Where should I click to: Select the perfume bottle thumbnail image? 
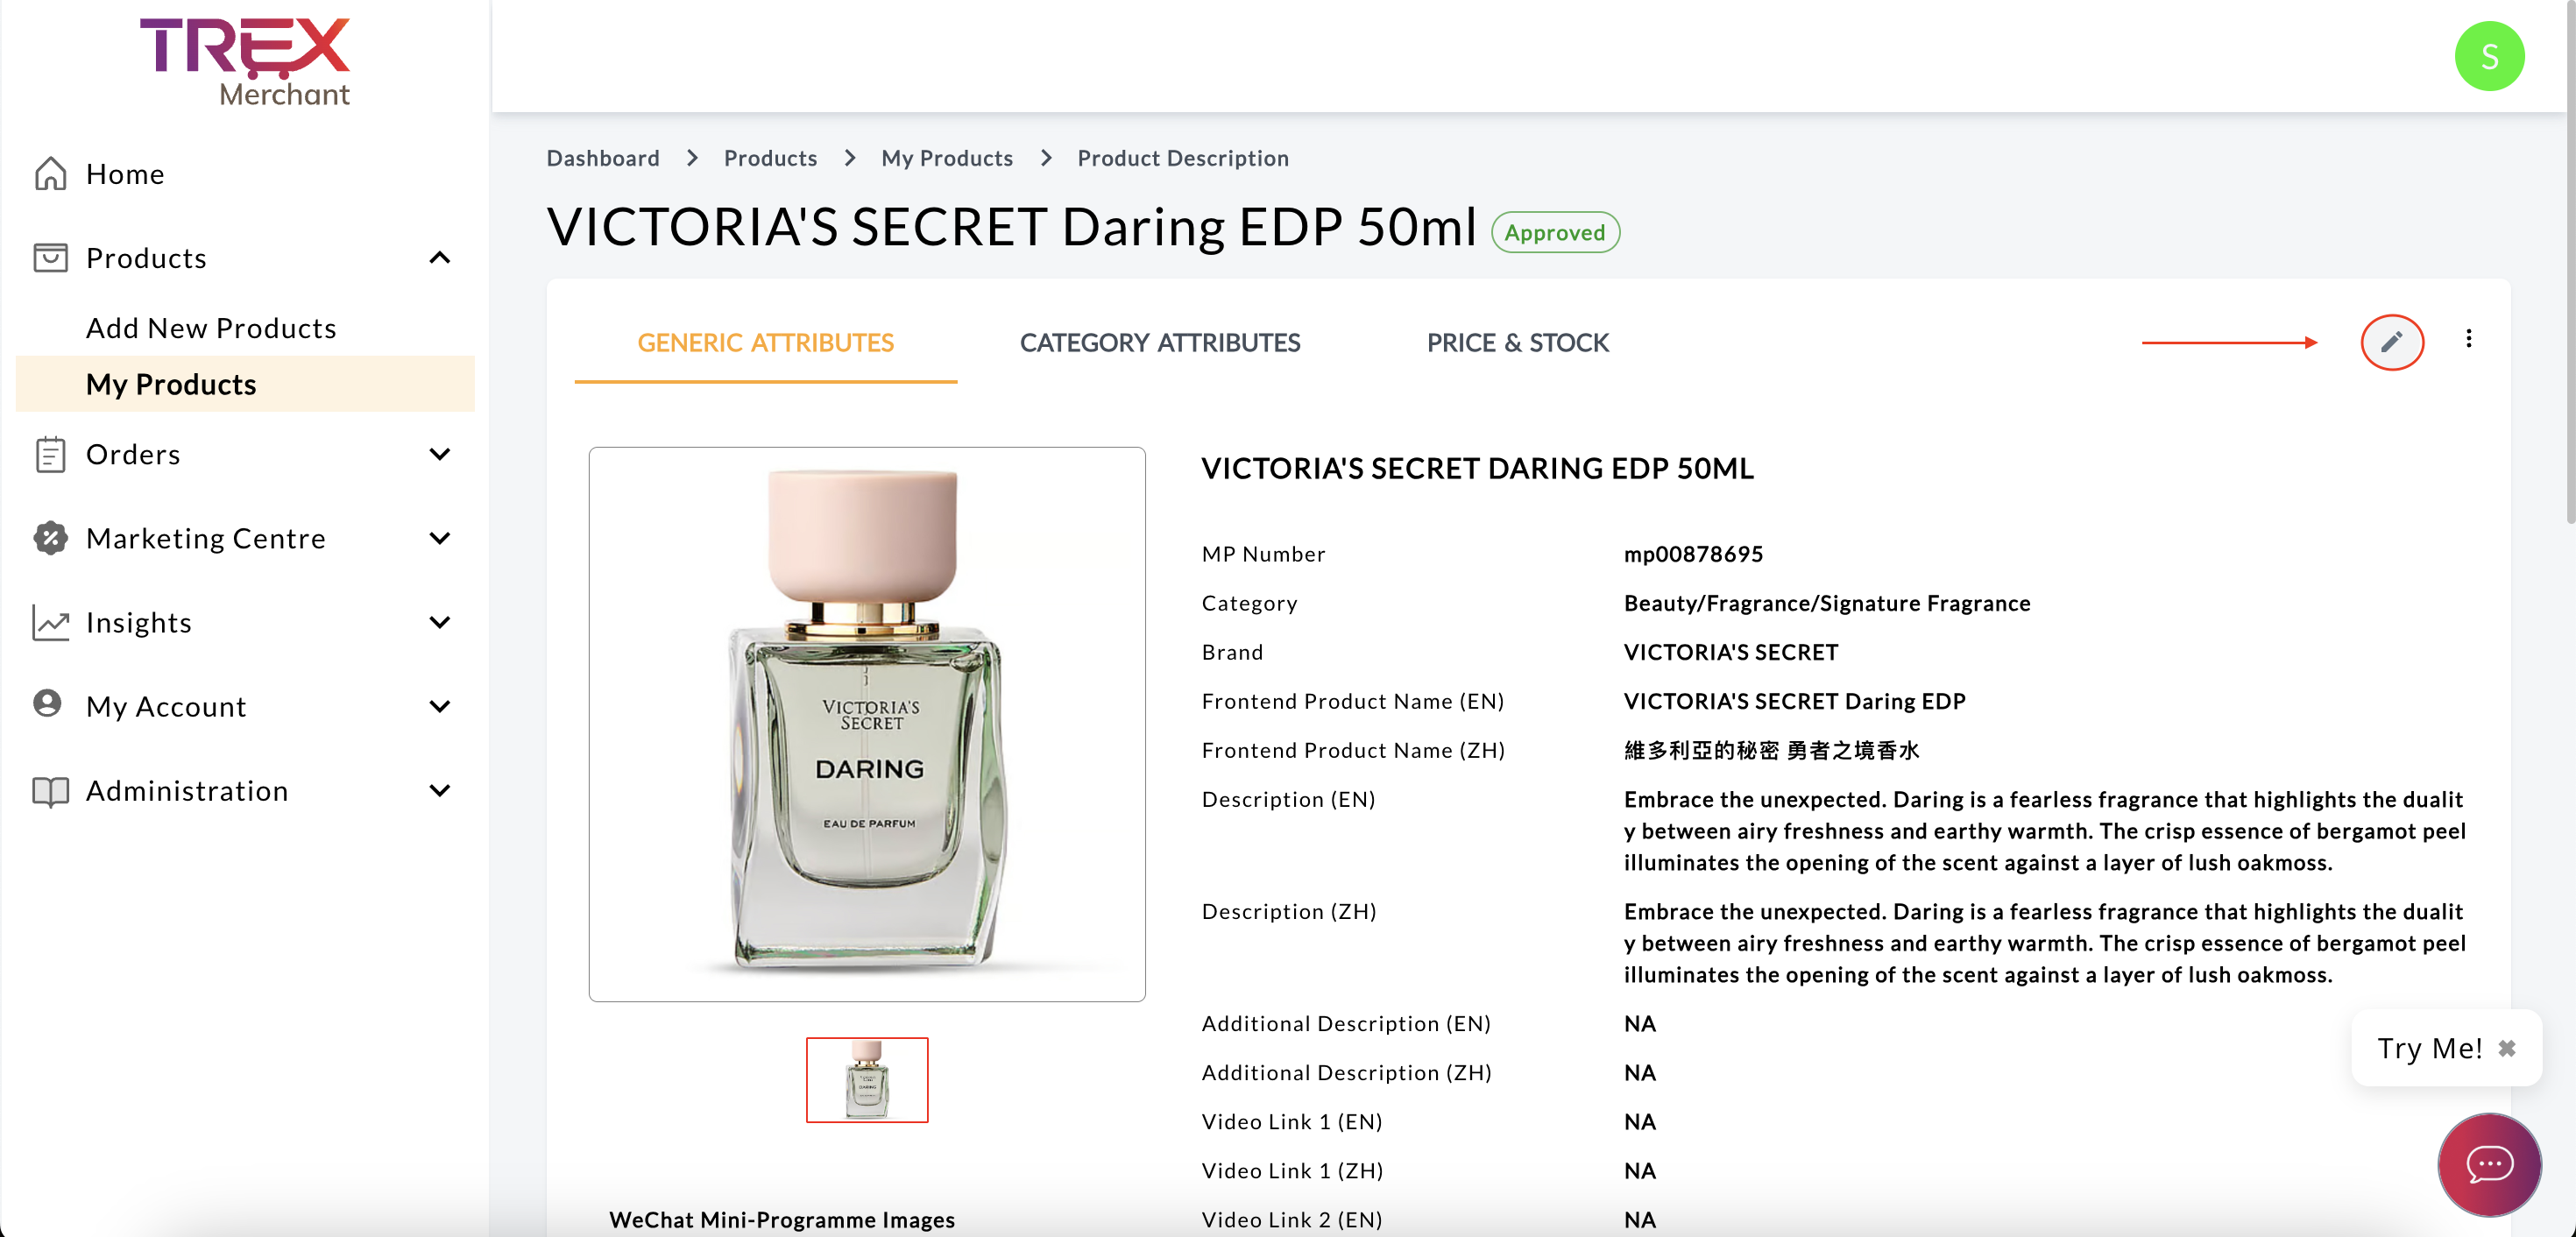tap(866, 1080)
